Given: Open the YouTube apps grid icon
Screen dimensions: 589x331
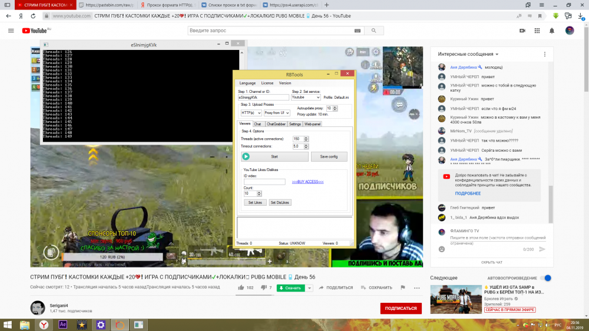Looking at the screenshot, I should click(537, 30).
